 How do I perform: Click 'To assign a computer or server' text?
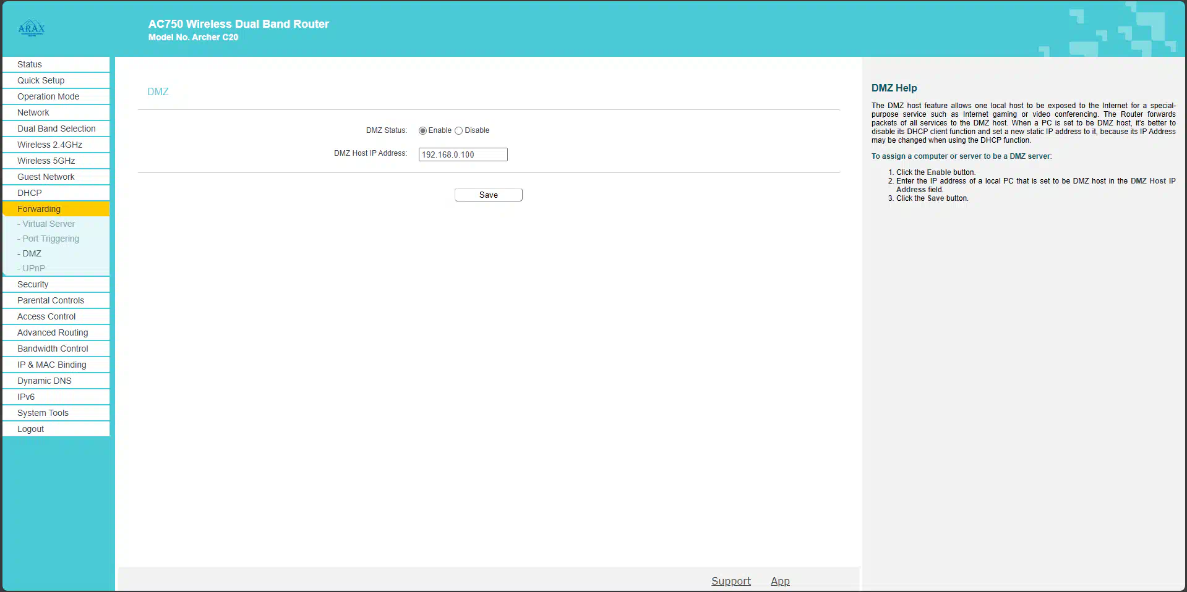[961, 156]
